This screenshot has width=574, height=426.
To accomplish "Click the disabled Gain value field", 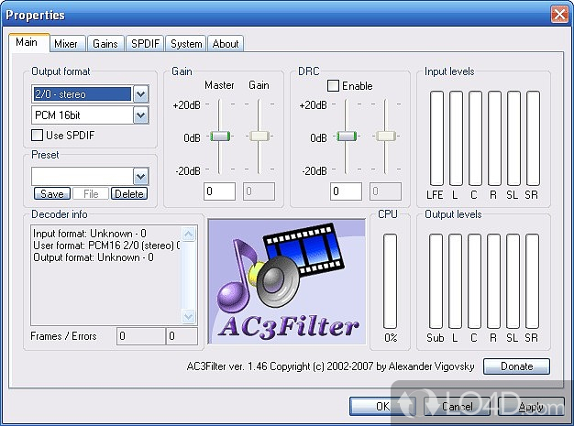I will pyautogui.click(x=259, y=191).
